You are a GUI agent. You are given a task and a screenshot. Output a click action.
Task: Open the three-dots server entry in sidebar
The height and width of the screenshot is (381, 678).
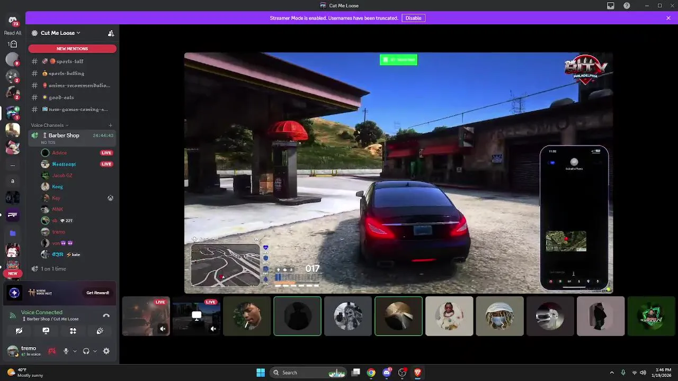pyautogui.click(x=13, y=165)
